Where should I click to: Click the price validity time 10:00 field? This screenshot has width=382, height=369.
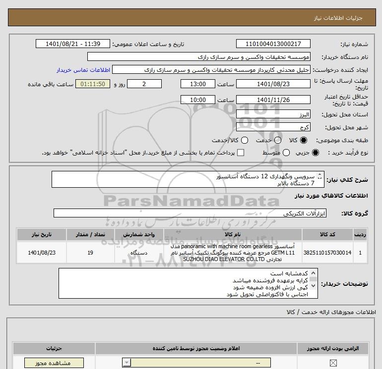point(198,100)
